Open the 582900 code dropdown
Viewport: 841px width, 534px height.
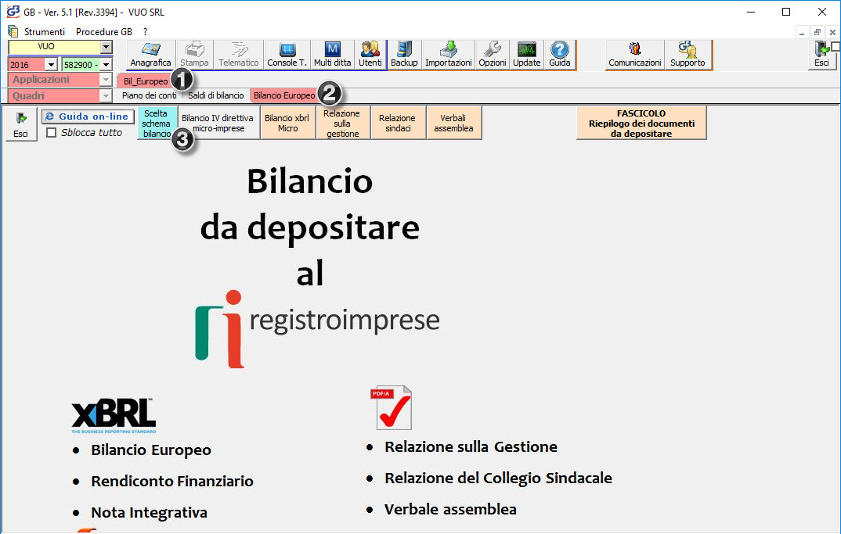click(x=106, y=65)
